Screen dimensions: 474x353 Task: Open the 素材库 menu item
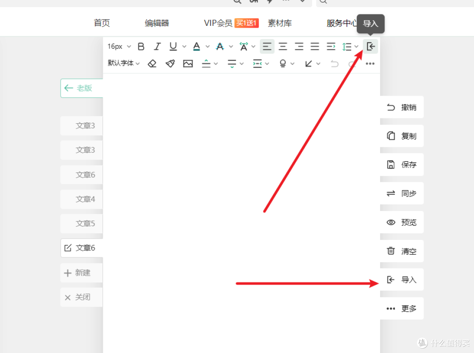(280, 23)
